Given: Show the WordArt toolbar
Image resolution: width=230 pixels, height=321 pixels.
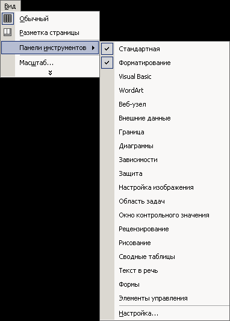Looking at the screenshot, I should click(165, 90).
